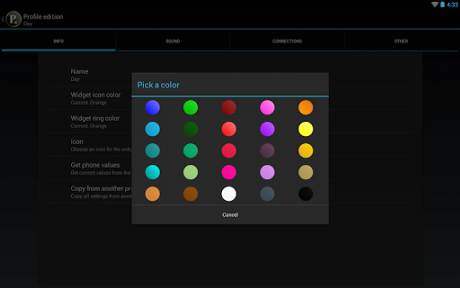The height and width of the screenshot is (288, 460).
Task: Select the brown color circle
Action: (x=191, y=194)
